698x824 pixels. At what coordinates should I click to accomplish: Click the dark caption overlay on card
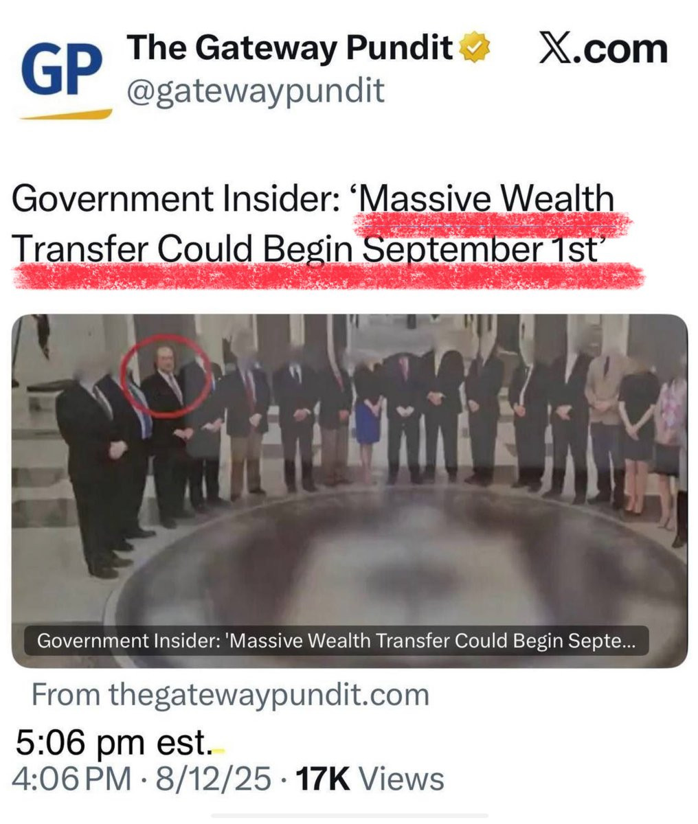[336, 641]
